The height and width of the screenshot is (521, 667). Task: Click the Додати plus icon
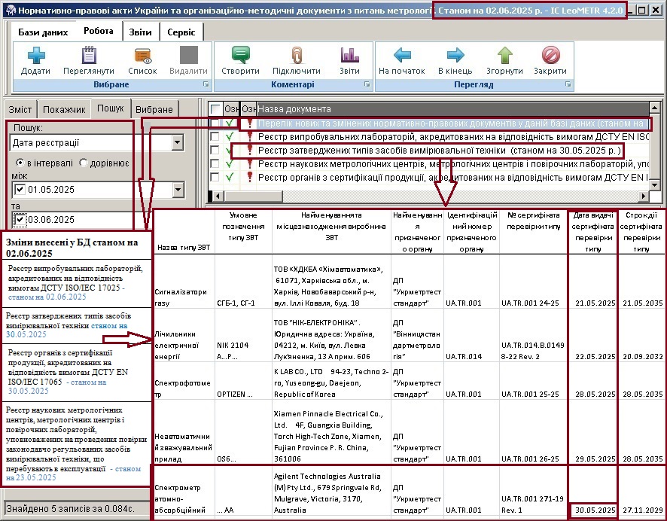(x=35, y=56)
